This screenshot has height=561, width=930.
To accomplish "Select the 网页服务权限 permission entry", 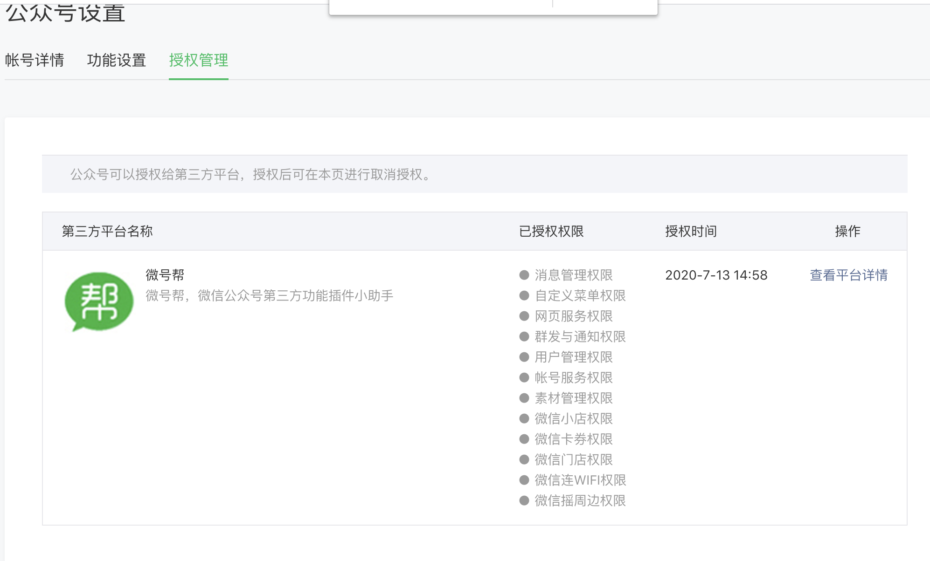I will tap(573, 316).
